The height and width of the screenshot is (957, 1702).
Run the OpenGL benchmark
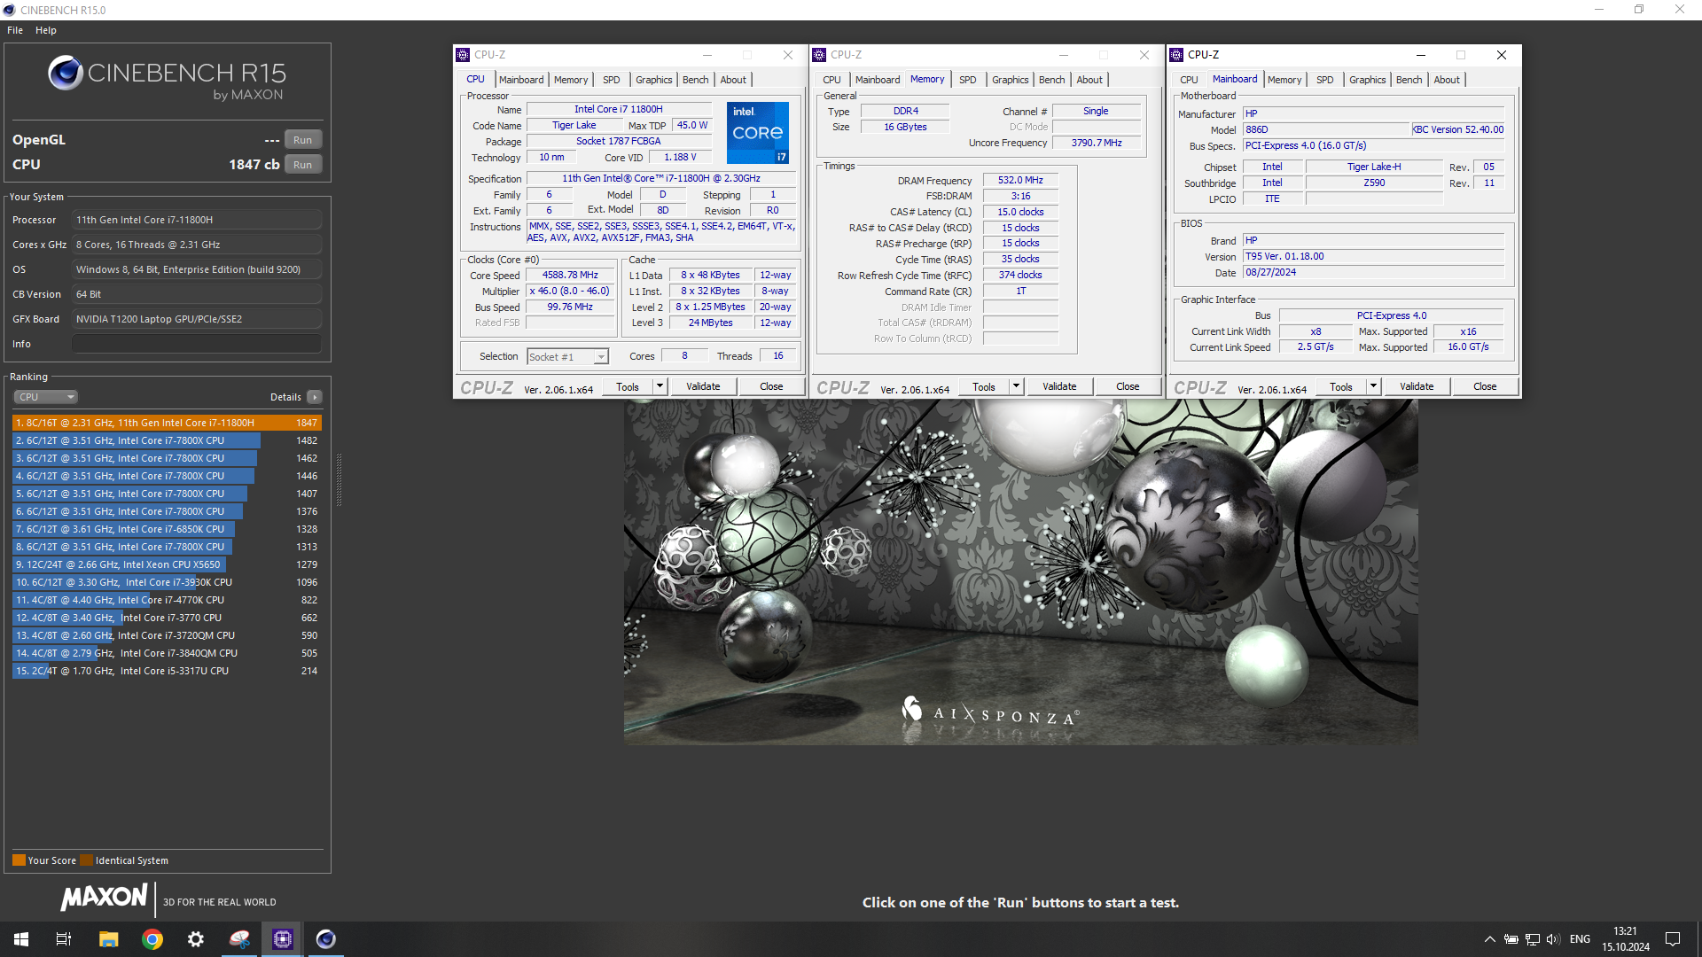click(x=302, y=140)
